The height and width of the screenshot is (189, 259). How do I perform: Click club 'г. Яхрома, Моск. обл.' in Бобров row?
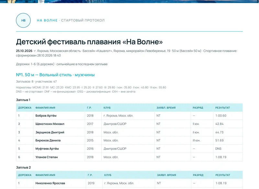point(118,116)
